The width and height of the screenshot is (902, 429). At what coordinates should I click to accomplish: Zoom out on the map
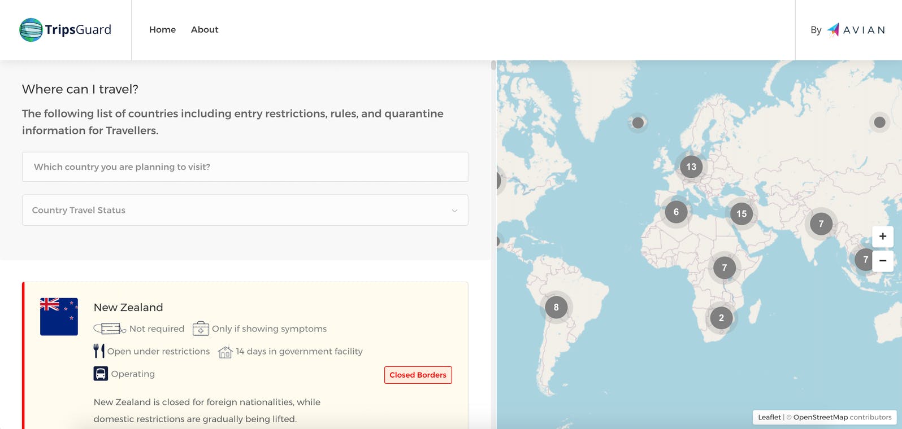pos(882,261)
